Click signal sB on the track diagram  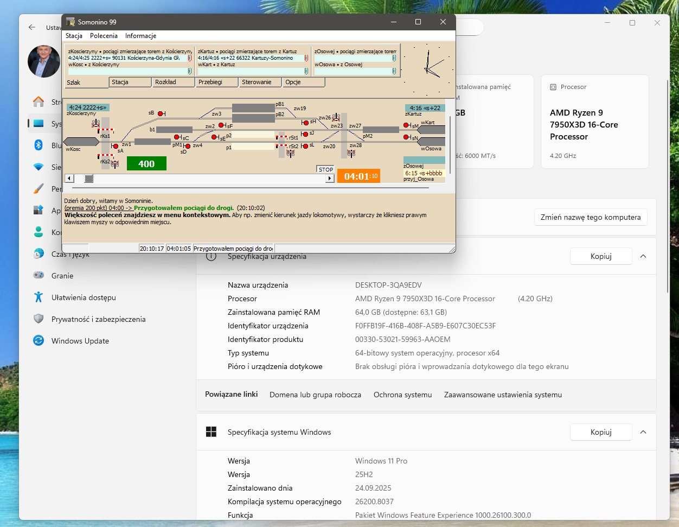(161, 113)
